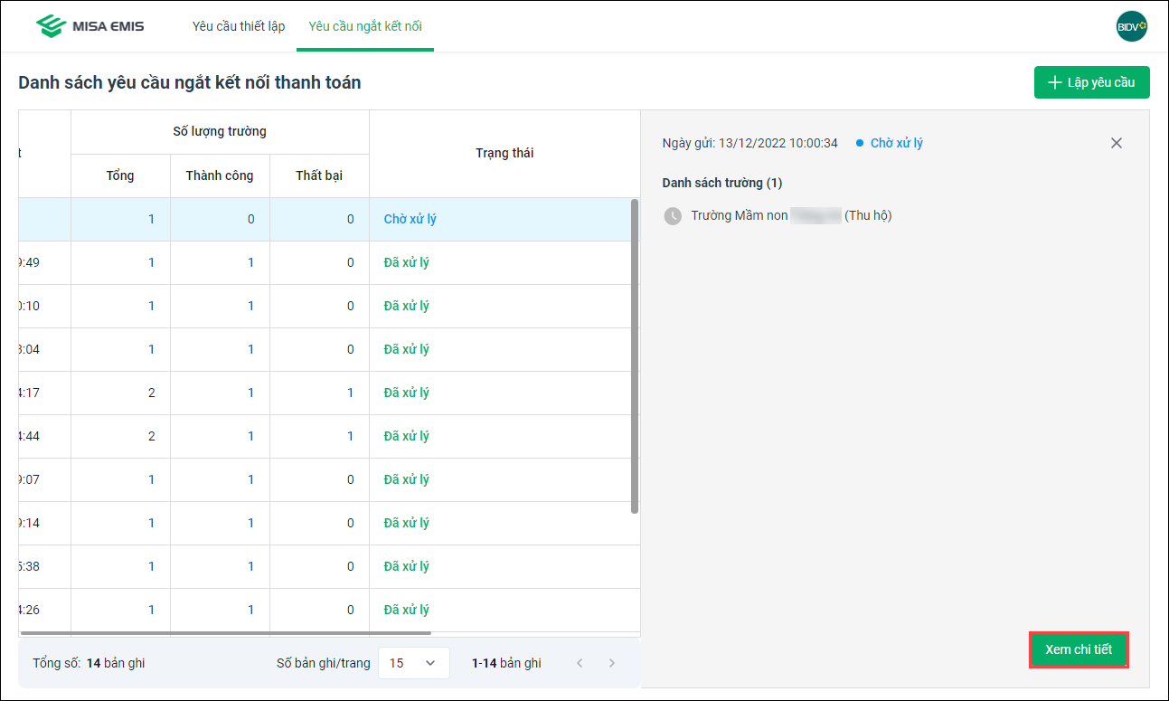Viewport: 1169px width, 701px height.
Task: Select the Yêu cầu ngắt kết nối tab
Action: (365, 26)
